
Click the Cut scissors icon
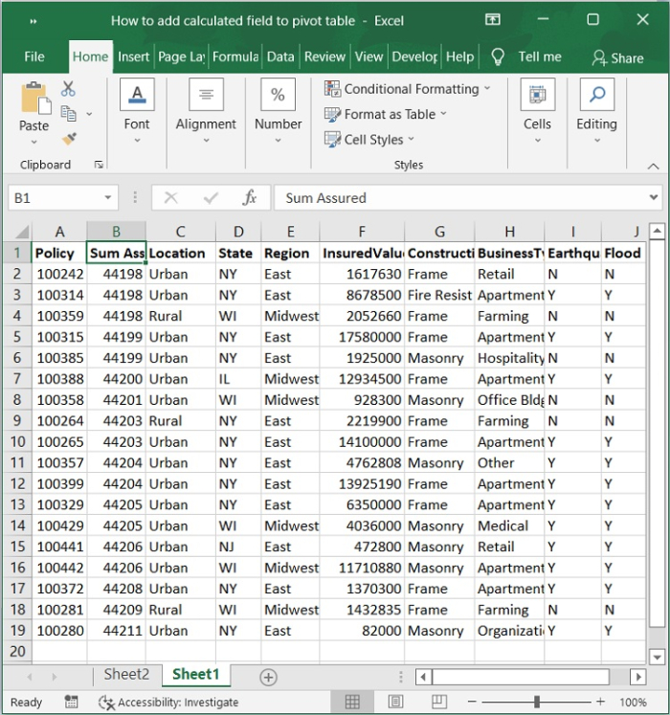[x=68, y=89]
